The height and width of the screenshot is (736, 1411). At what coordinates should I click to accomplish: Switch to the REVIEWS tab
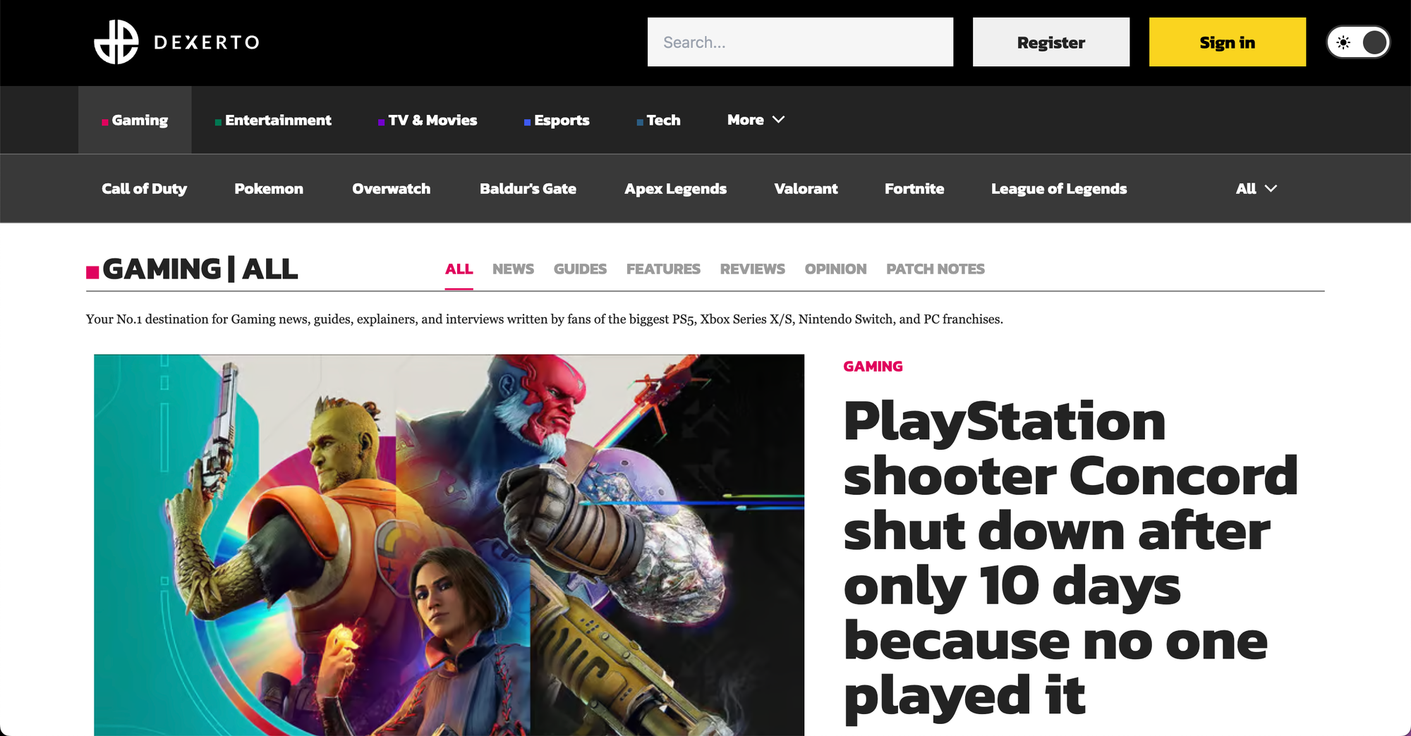[752, 269]
